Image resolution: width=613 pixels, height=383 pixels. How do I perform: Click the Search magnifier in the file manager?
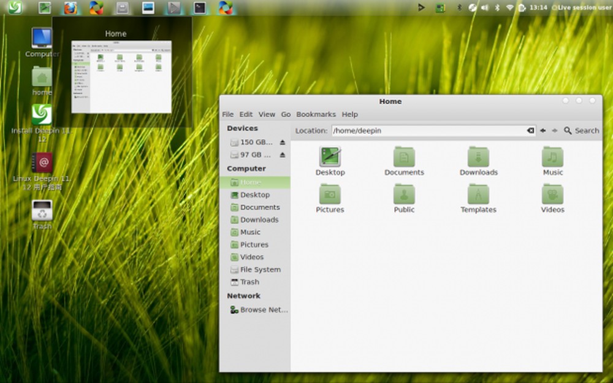[x=567, y=130]
